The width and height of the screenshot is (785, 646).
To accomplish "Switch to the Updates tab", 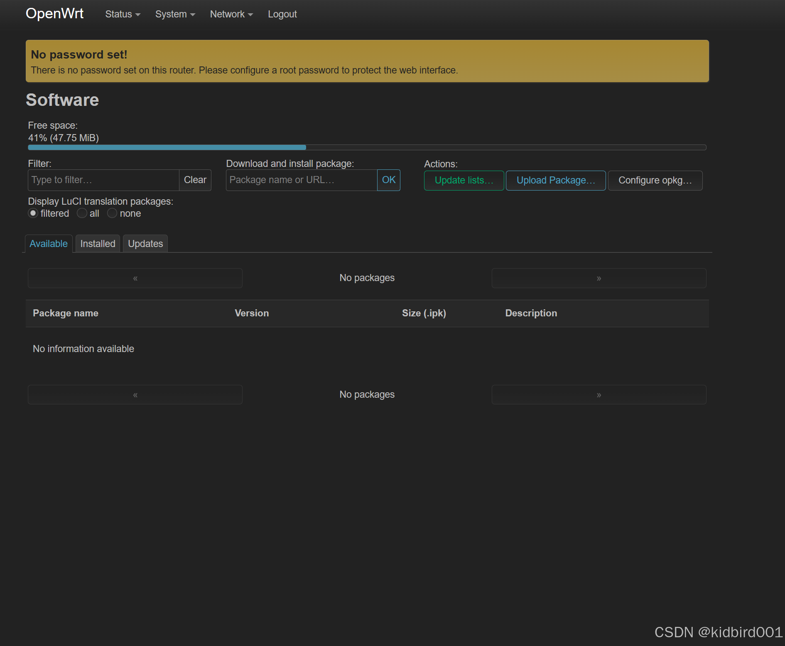I will tap(145, 244).
